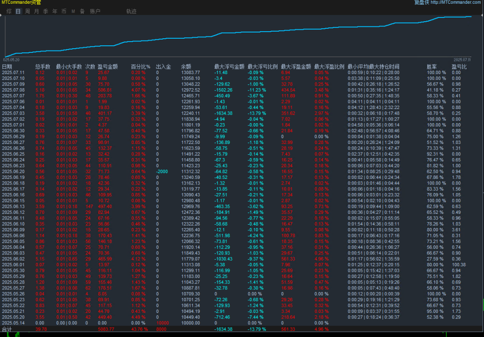Switch to the 日 daily tab

17,11
